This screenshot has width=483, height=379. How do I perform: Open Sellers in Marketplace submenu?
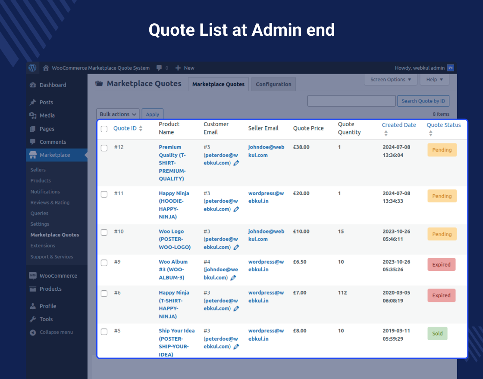38,170
